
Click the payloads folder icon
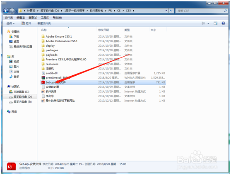point(43,55)
